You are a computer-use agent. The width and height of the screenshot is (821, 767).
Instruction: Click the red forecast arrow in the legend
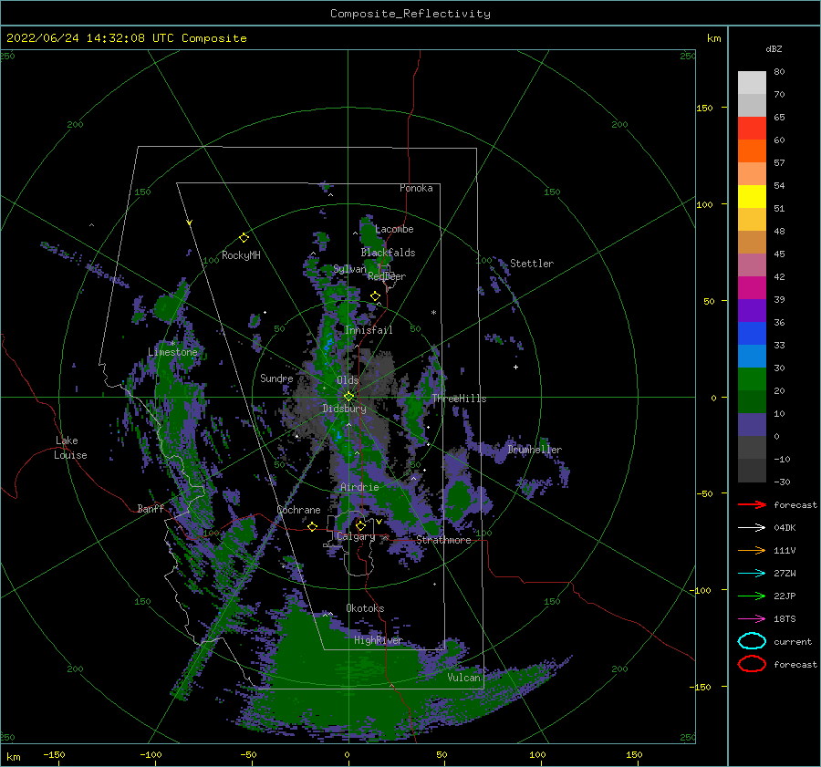click(752, 504)
